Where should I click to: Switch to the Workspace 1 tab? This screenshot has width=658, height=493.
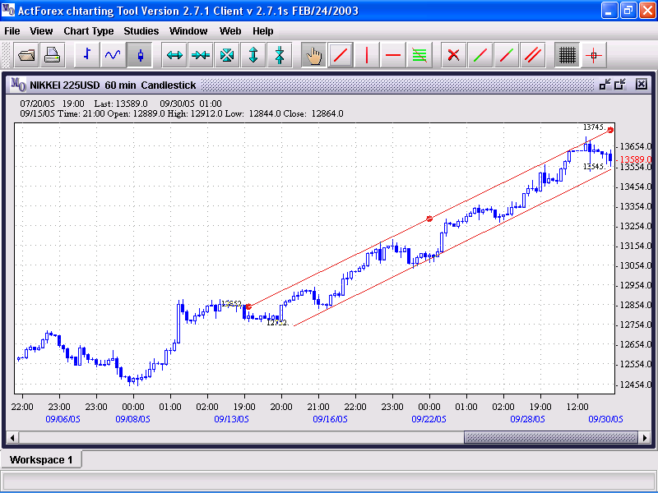pos(41,460)
